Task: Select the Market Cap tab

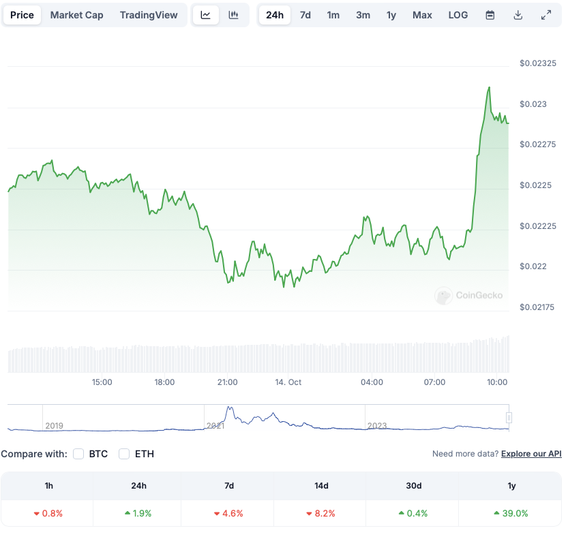Action: point(77,15)
